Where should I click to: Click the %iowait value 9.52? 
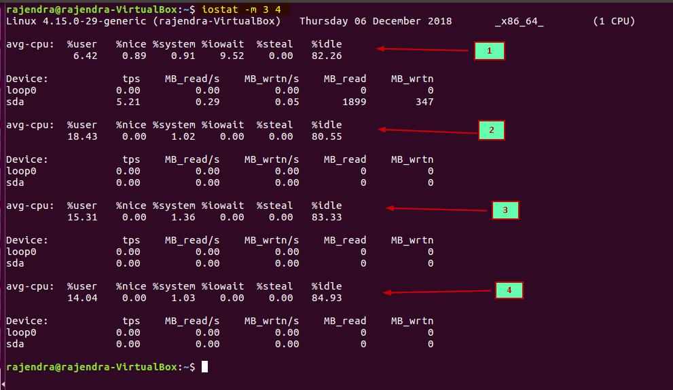tap(232, 56)
